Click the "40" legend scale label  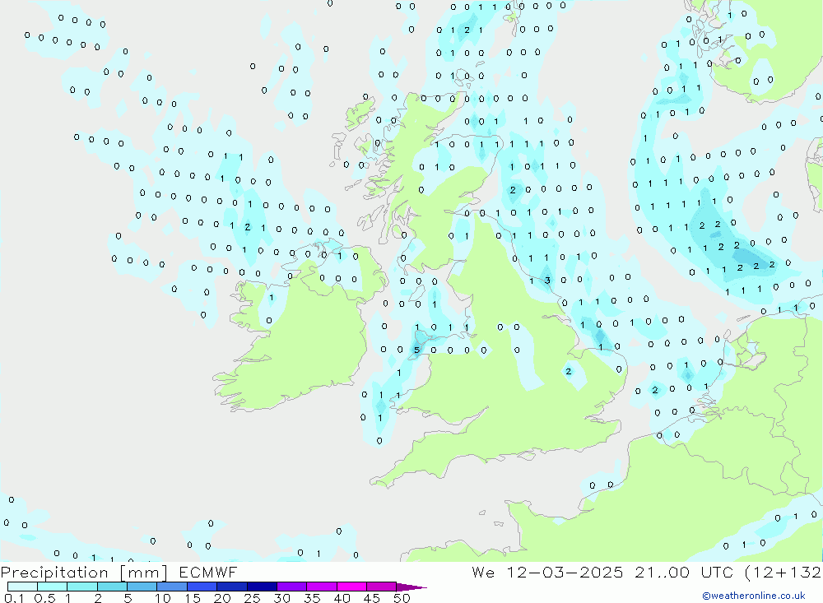click(x=342, y=598)
